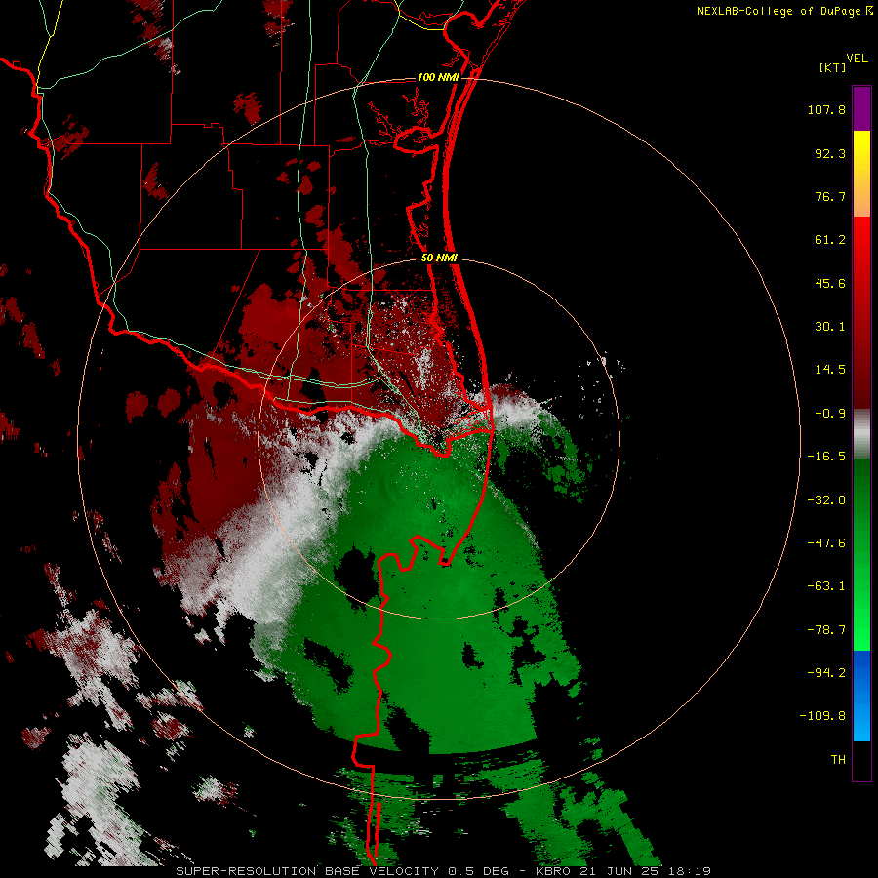This screenshot has height=878, width=878.
Task: Click the 92.3 velocity scale label
Action: pyautogui.click(x=830, y=153)
